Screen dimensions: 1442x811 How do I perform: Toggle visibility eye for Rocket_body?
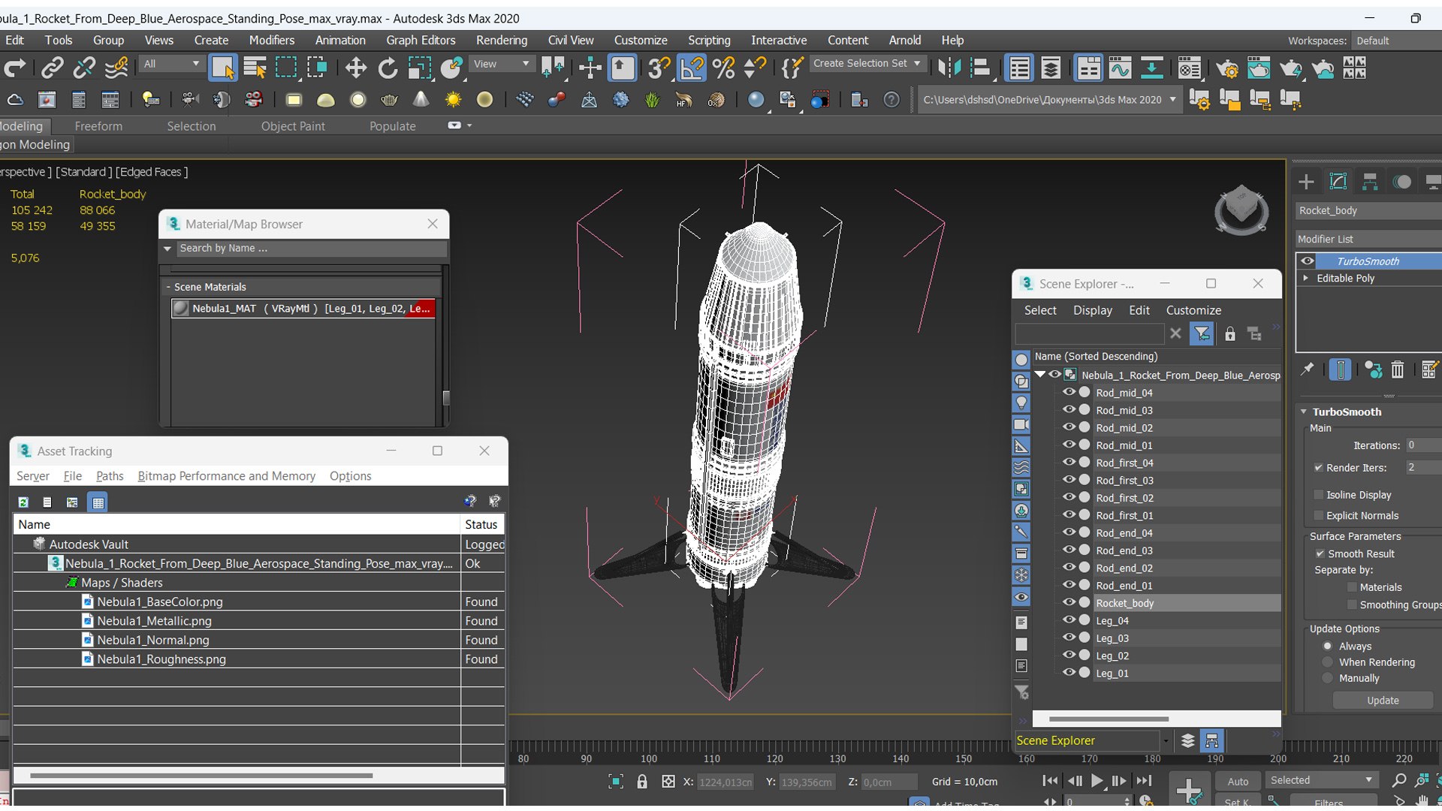tap(1068, 602)
